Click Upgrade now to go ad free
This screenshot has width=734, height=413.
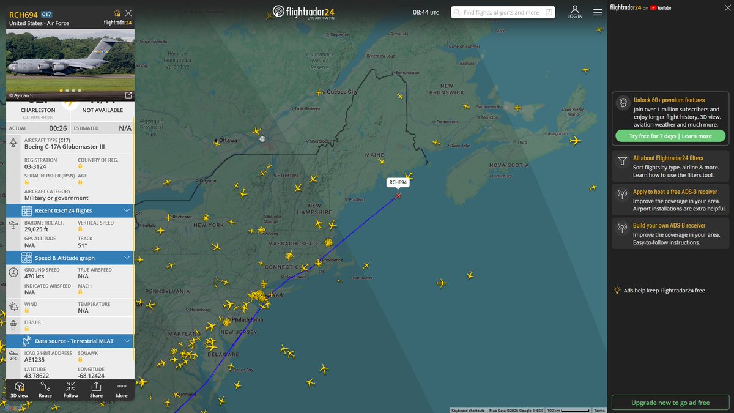click(x=670, y=402)
